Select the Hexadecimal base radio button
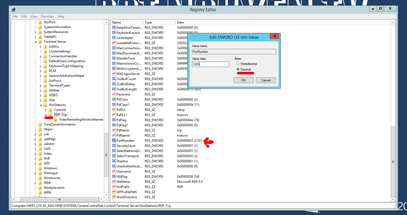Viewport: 407px width, 215px height. [238, 64]
